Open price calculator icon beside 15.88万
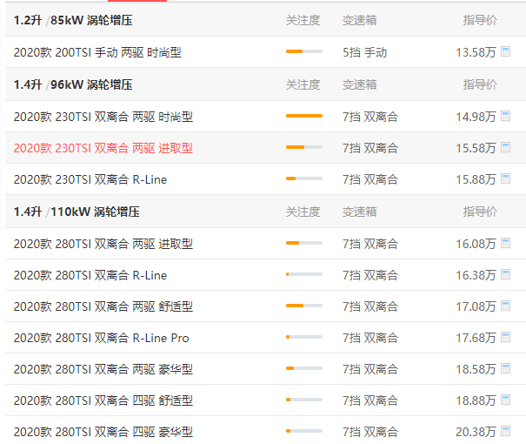The width and height of the screenshot is (526, 444). click(505, 178)
